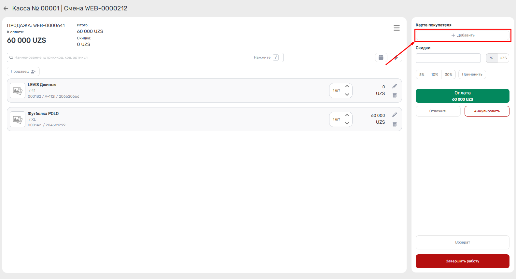516x279 pixels.
Task: Increase quantity of LEVIS Джинсы
Action: [x=347, y=87]
